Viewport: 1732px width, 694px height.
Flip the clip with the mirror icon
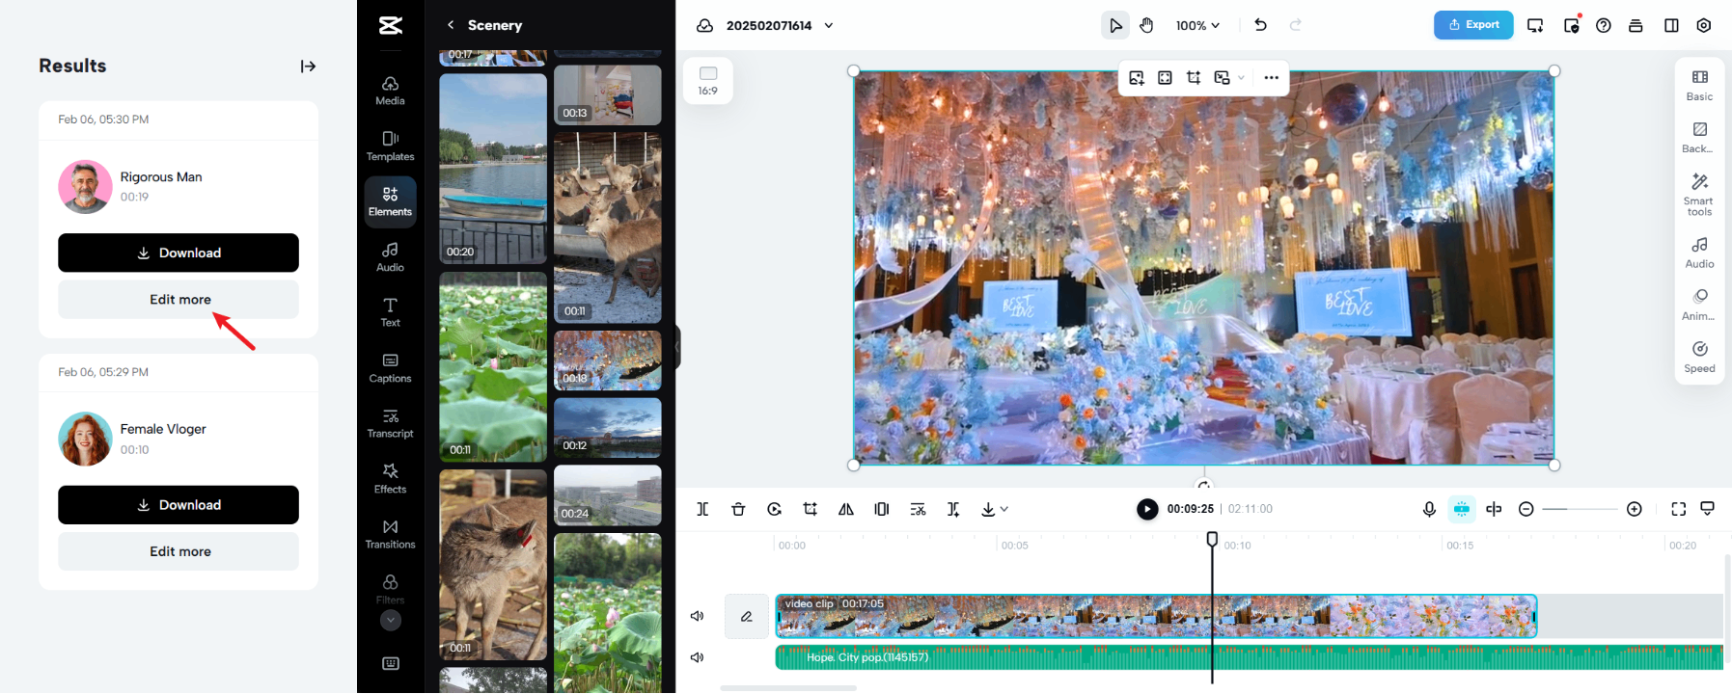click(846, 509)
